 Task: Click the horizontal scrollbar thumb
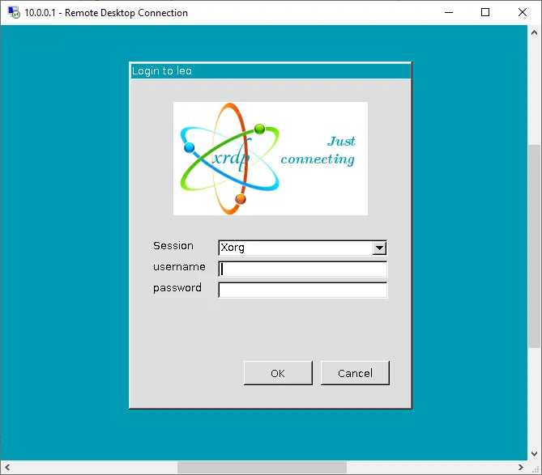coord(262,468)
